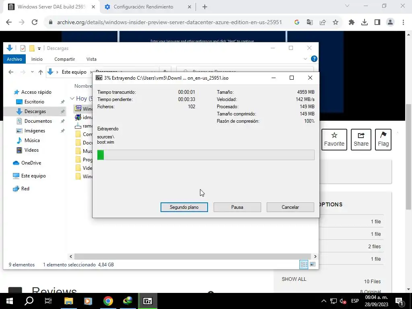Open Windows Start menu
The height and width of the screenshot is (309, 412).
point(10,301)
